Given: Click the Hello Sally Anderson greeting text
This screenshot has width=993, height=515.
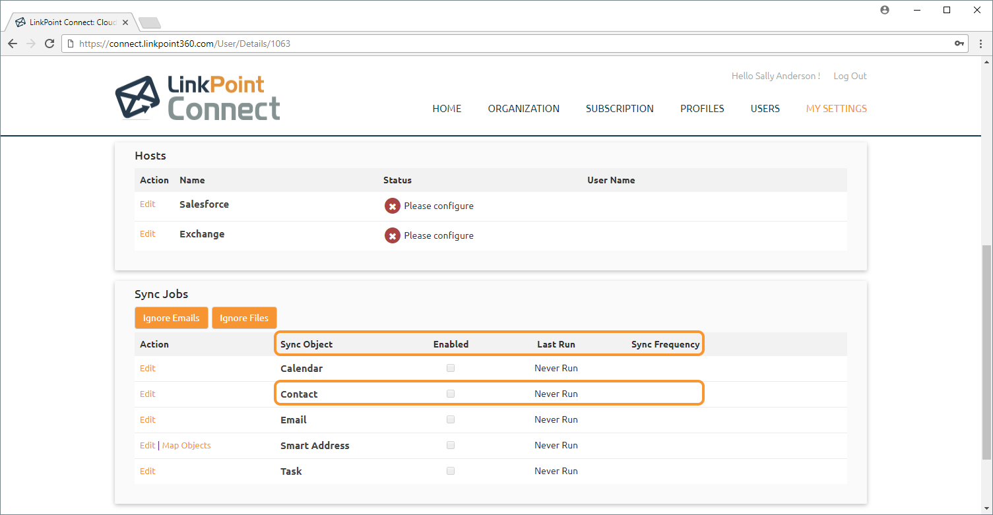Looking at the screenshot, I should tap(776, 76).
